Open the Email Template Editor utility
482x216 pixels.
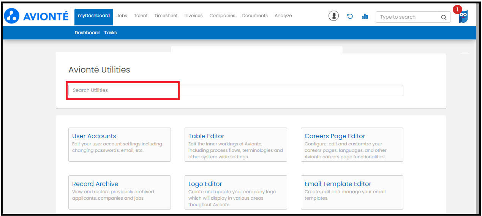click(x=352, y=192)
